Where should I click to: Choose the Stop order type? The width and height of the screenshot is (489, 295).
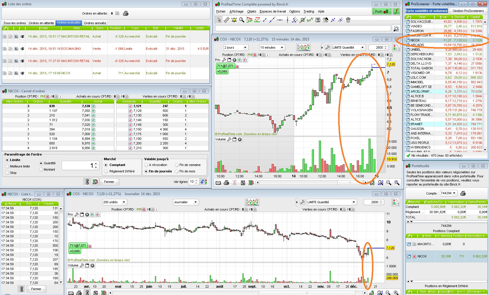(7, 173)
